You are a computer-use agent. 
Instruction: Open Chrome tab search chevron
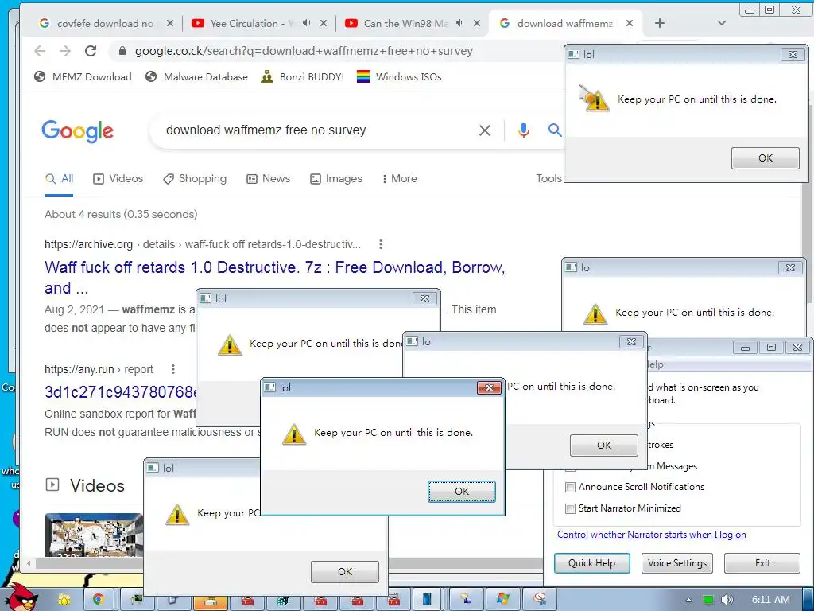(721, 23)
